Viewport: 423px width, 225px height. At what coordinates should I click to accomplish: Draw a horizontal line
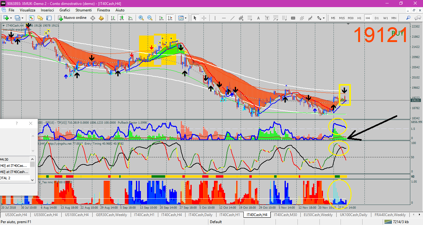[x=224, y=18]
